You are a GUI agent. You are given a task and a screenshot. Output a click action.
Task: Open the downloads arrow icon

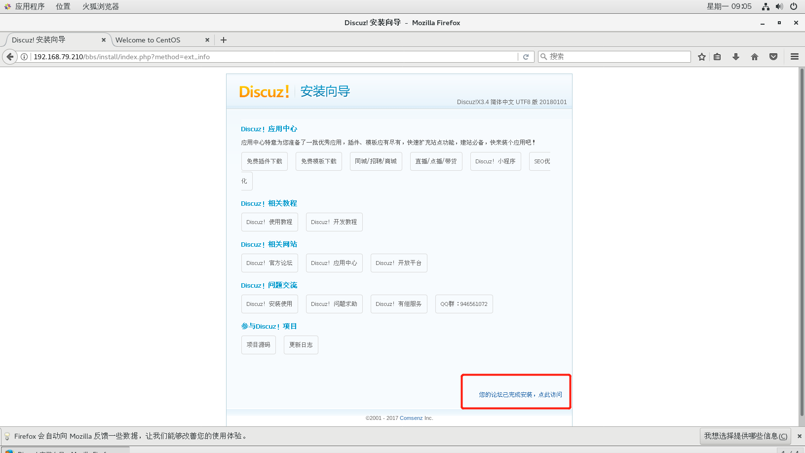pos(736,57)
